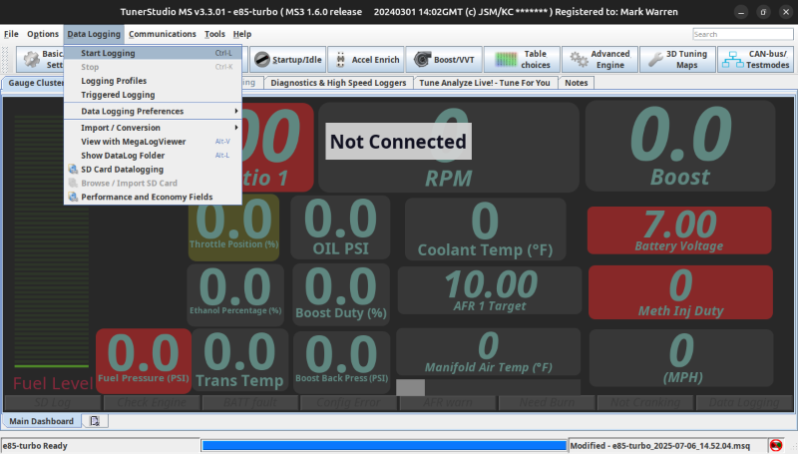Click the SD Log indicator
The image size is (798, 454).
(53, 402)
